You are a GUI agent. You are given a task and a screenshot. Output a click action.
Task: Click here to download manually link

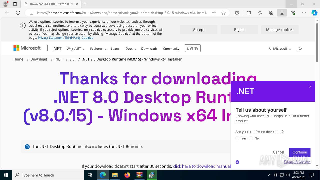tap(201, 166)
